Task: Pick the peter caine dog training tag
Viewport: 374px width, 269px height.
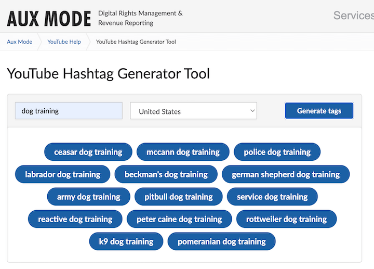Action: (179, 219)
